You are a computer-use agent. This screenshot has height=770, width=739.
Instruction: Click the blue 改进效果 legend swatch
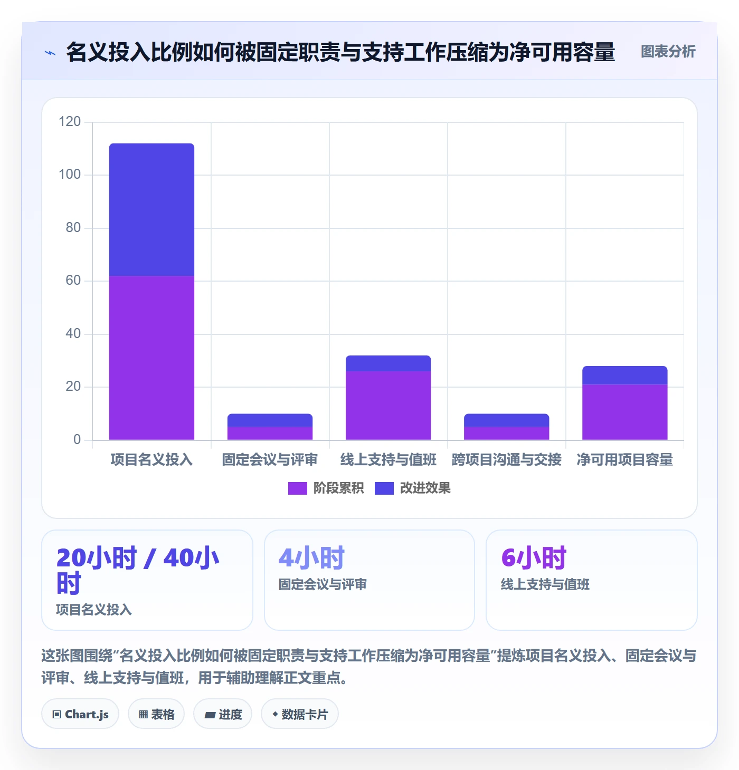[x=384, y=488]
